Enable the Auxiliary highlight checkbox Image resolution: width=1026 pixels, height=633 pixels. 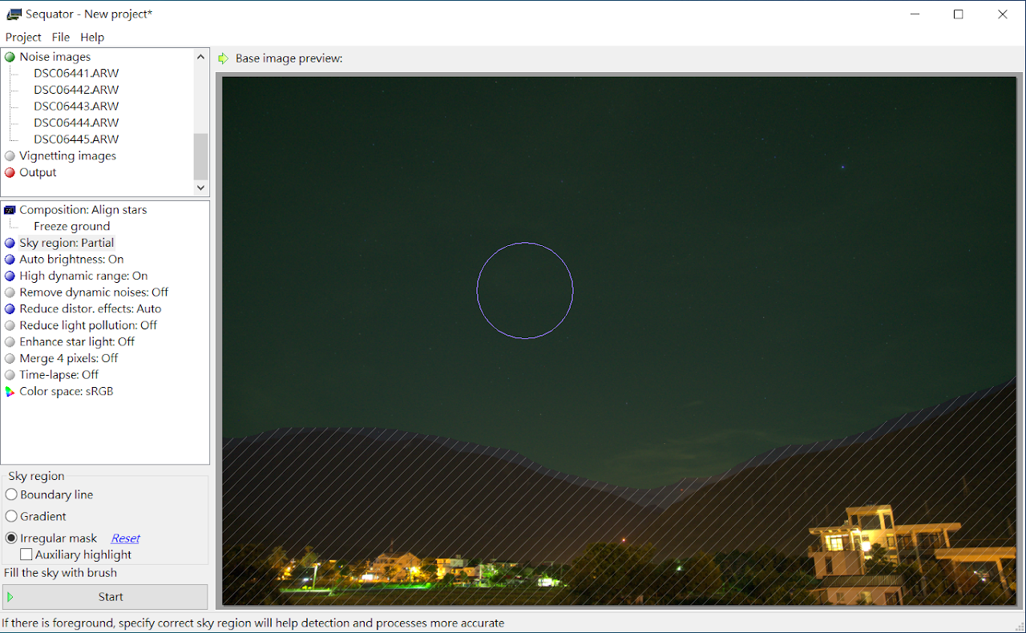26,554
